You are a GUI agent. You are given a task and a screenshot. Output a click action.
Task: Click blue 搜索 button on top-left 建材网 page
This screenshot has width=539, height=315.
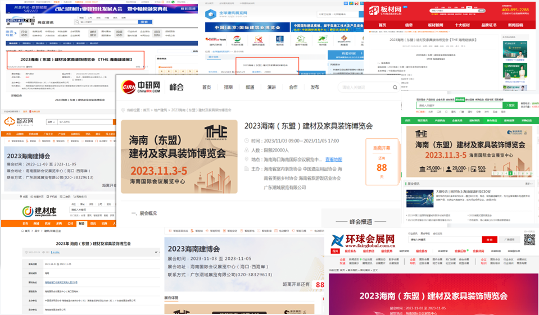(x=144, y=22)
